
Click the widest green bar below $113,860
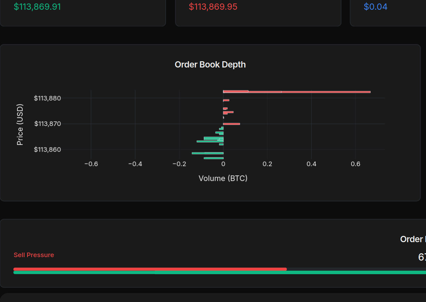point(207,153)
